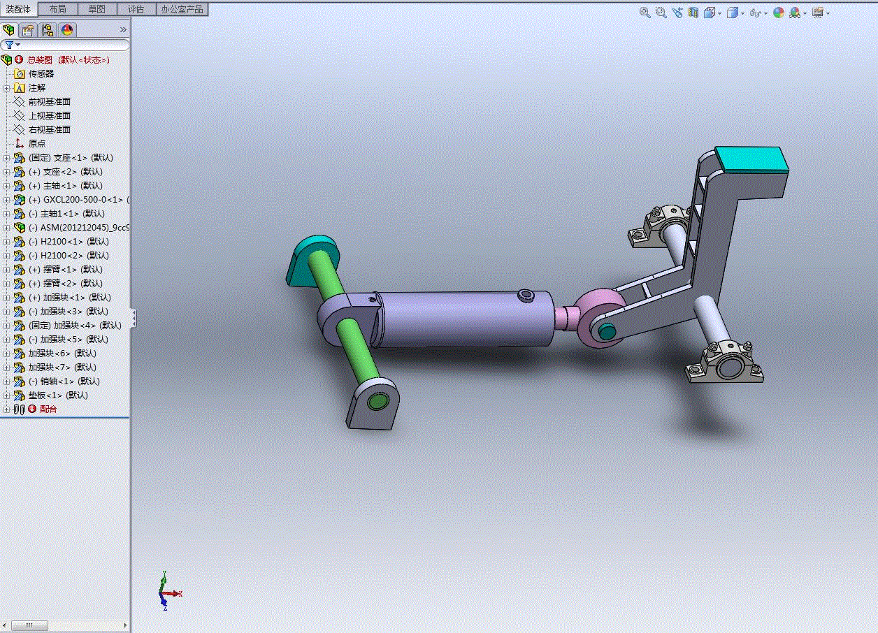The width and height of the screenshot is (878, 633).
Task: Click the filter funnel icon in tree
Action: point(9,45)
